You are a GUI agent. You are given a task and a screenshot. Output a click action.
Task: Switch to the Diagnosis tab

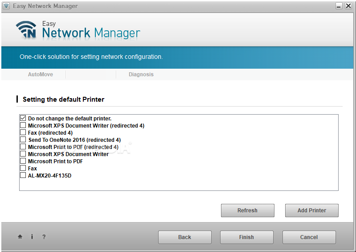pos(141,74)
